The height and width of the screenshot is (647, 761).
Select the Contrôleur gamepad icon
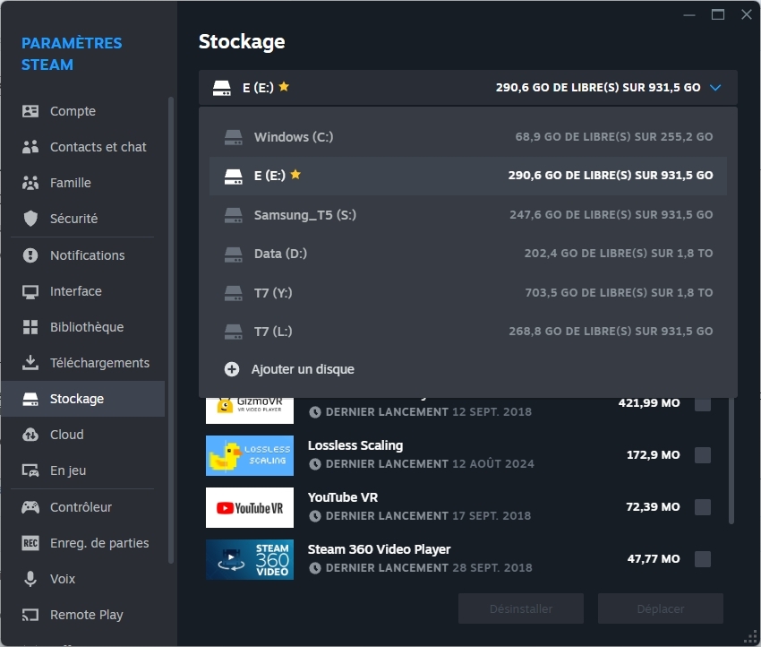(x=30, y=507)
